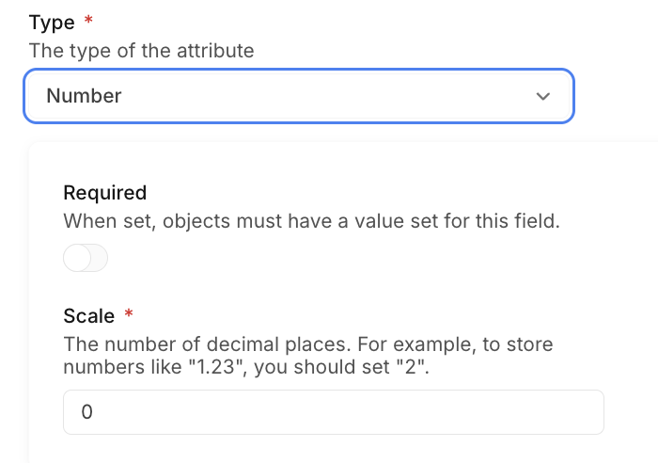Click "The type of the attribute" description
This screenshot has width=658, height=463.
(141, 51)
